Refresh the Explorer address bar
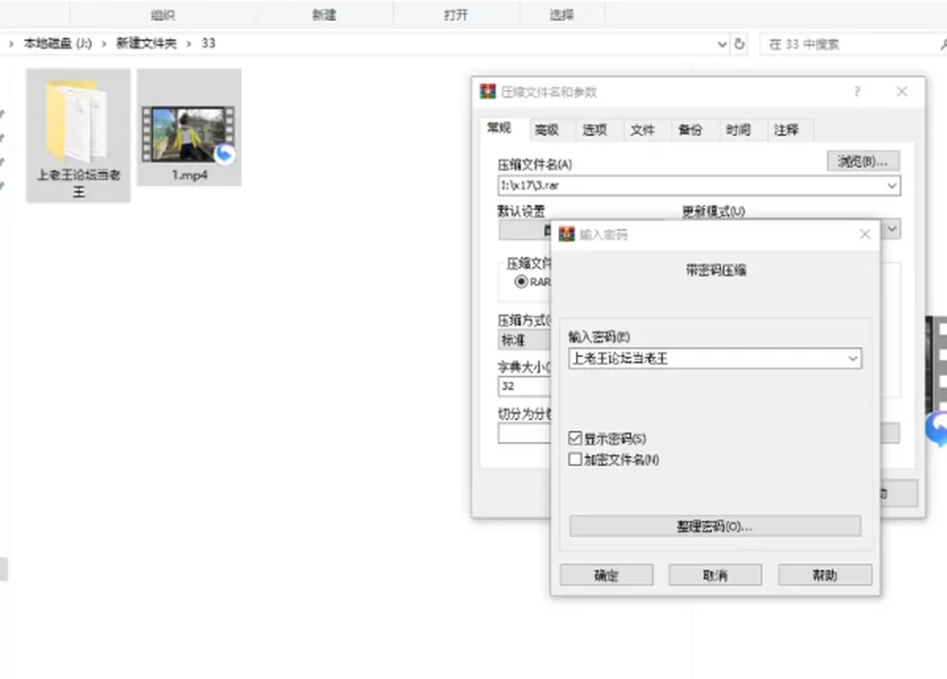 [x=739, y=43]
